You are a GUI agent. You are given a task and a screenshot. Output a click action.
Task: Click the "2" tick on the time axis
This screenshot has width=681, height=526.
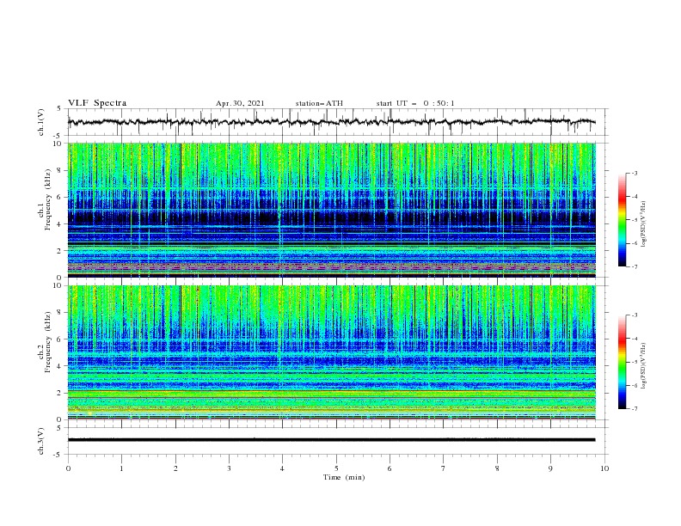coord(175,468)
